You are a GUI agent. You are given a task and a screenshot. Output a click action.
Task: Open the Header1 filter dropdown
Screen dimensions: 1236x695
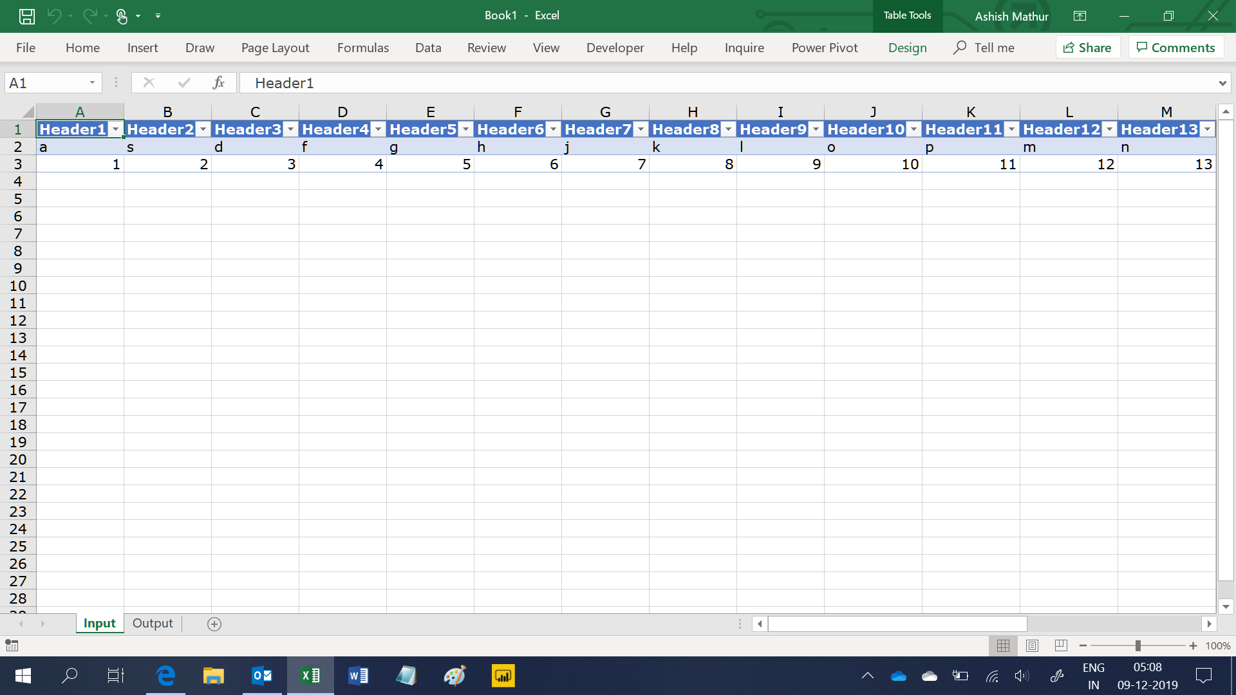(x=115, y=129)
